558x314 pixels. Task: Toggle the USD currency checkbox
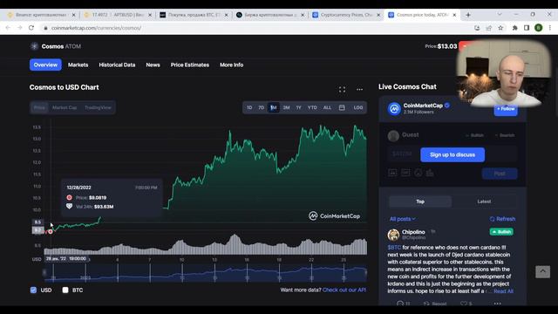coord(33,290)
